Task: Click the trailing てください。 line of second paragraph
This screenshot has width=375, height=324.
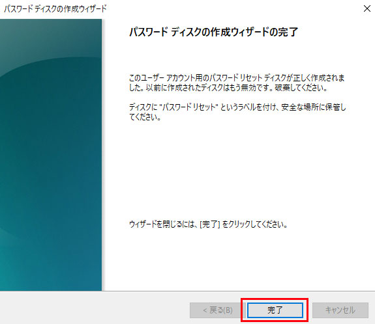Action: point(145,117)
